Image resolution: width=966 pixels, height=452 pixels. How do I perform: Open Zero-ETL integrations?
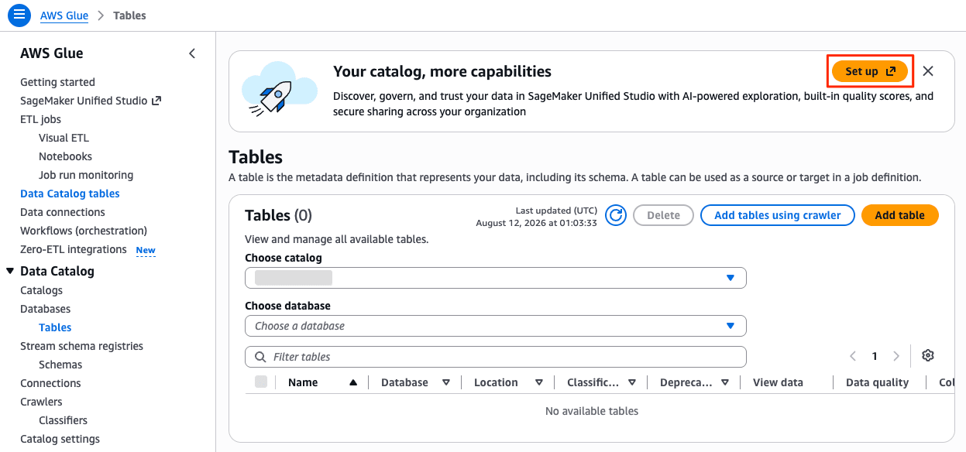coord(74,249)
